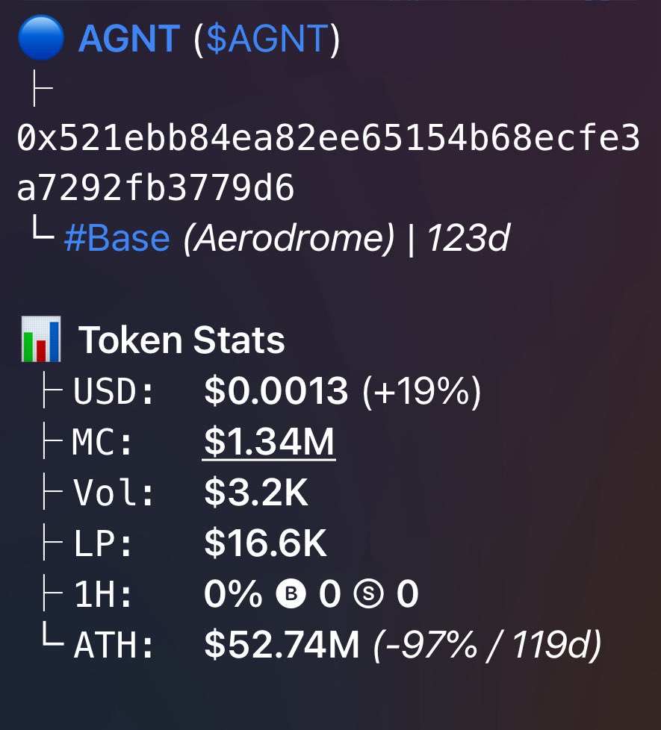The width and height of the screenshot is (661, 730).
Task: Select the Token Stats heading
Action: [181, 340]
